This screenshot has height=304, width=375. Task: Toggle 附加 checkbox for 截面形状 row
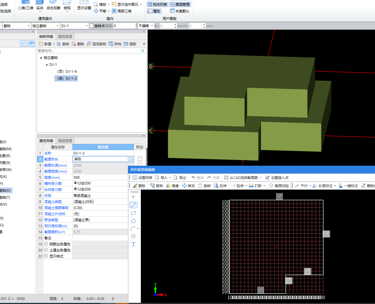tap(140, 159)
